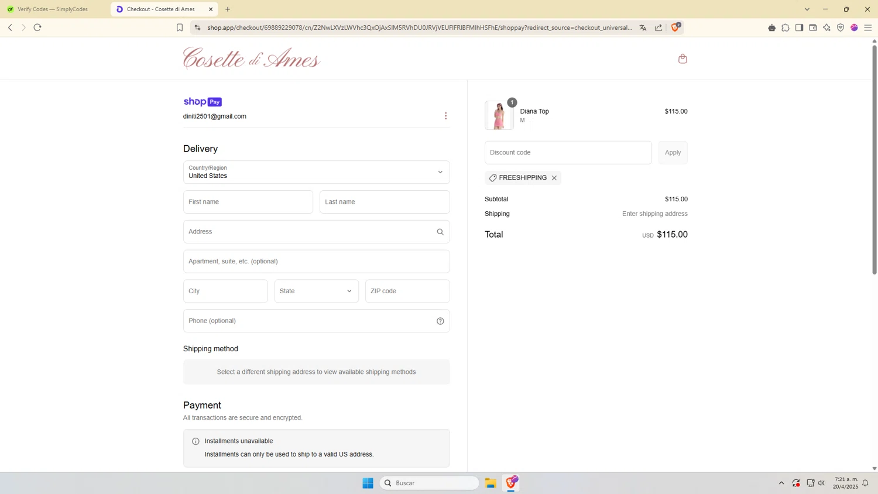Click the phone field help icon
The width and height of the screenshot is (878, 494).
pyautogui.click(x=440, y=321)
